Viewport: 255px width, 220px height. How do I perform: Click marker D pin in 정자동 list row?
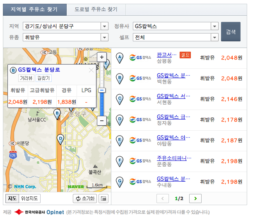120,120
